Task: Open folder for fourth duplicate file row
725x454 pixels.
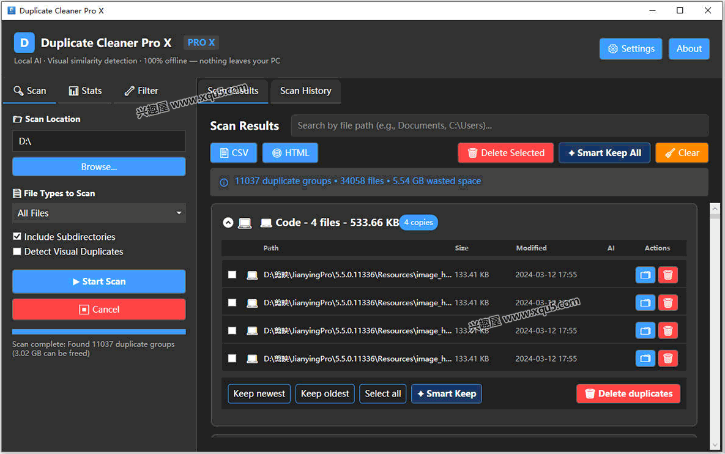Action: [645, 359]
